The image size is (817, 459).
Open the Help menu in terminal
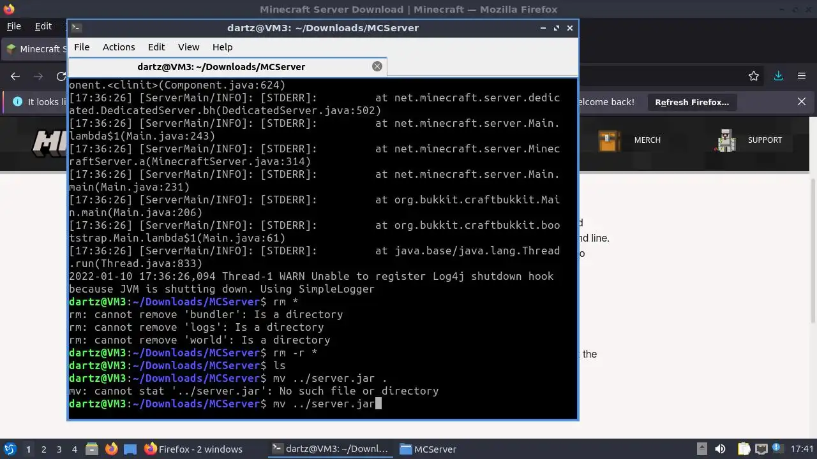coord(222,47)
